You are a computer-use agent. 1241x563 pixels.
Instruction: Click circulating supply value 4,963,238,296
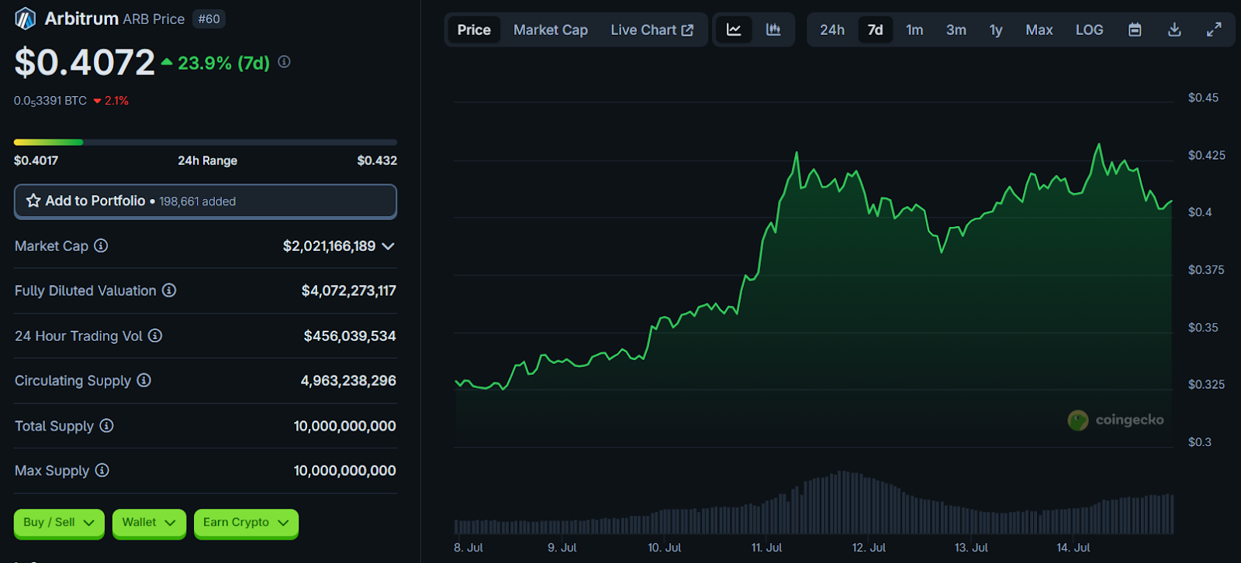pos(348,380)
